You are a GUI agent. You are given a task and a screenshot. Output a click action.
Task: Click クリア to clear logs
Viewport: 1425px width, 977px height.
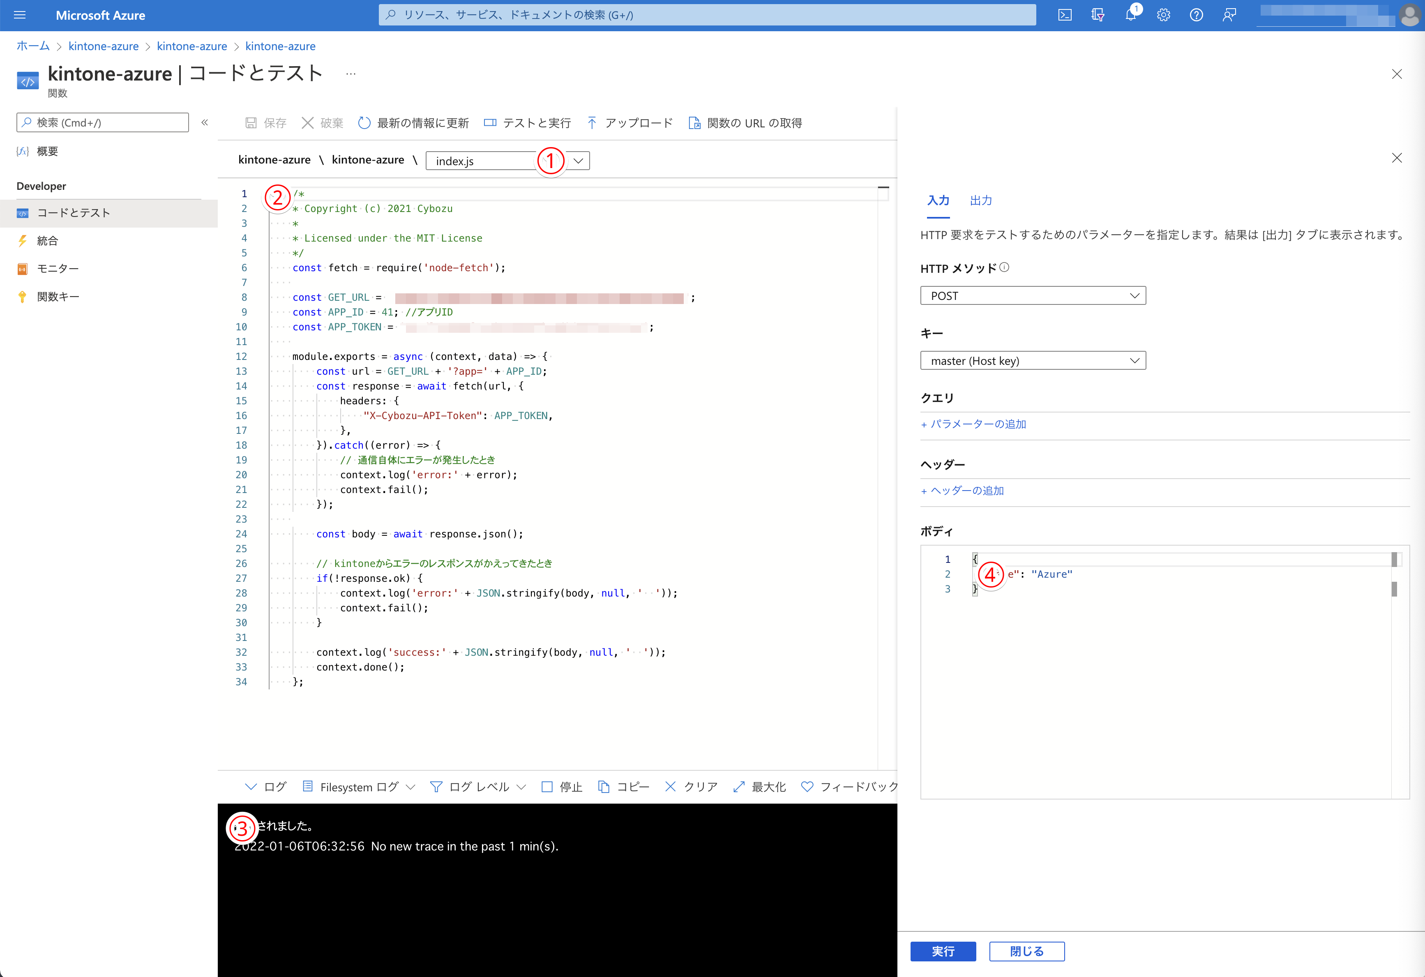pyautogui.click(x=691, y=786)
